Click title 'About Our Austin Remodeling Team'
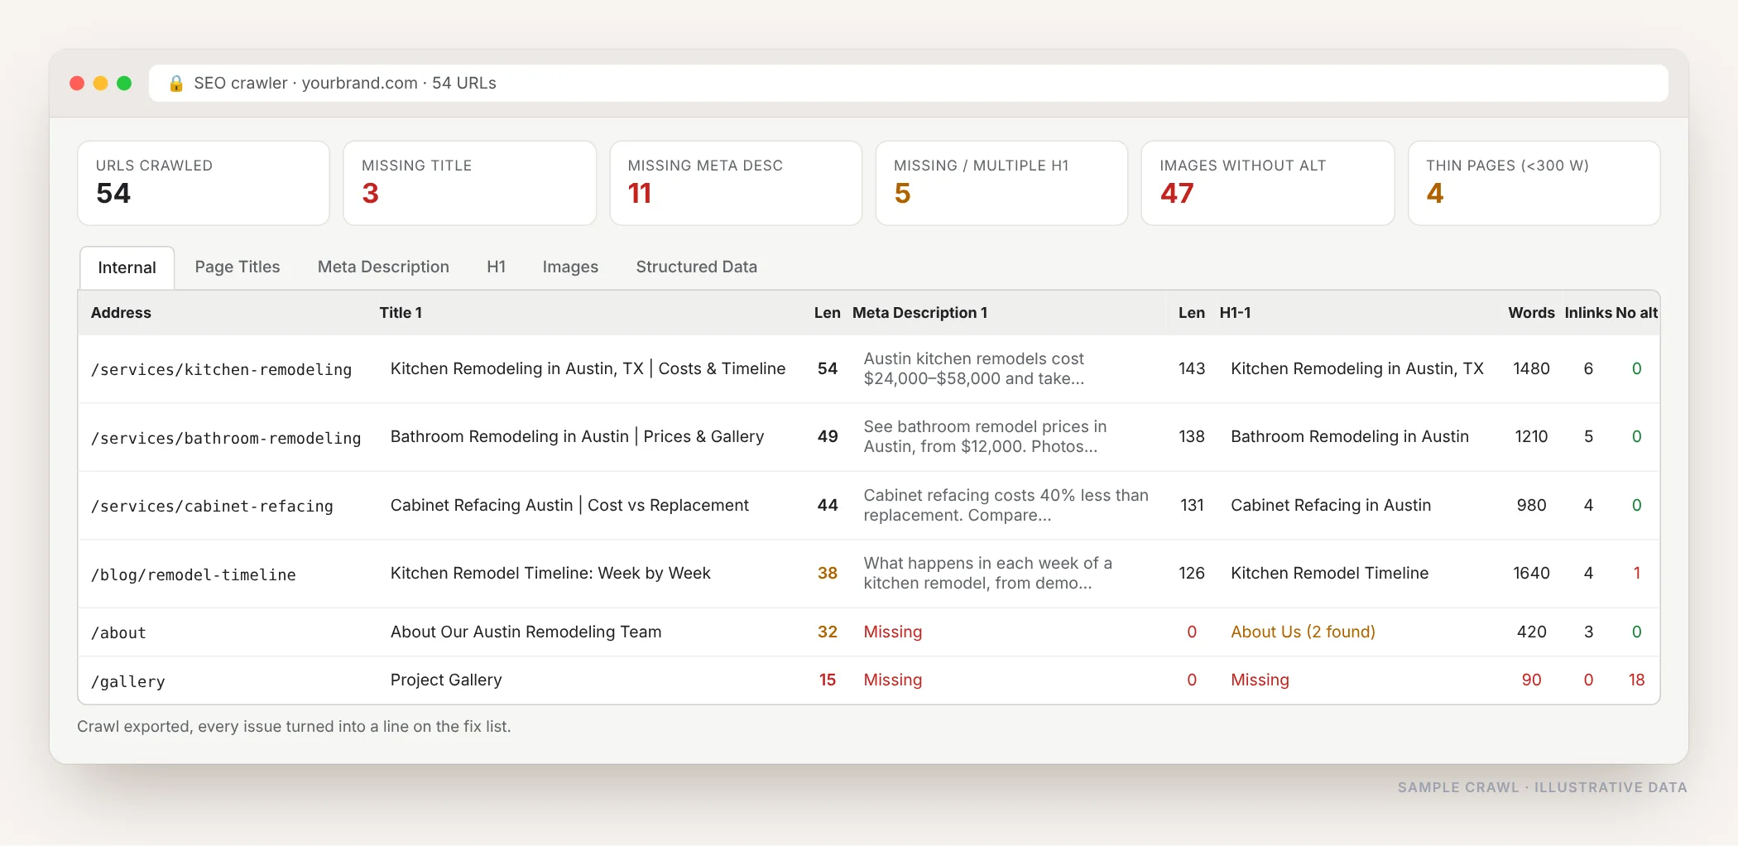 pos(526,632)
